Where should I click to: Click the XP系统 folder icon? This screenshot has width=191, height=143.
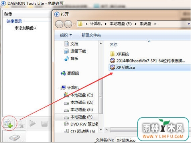pos(112,54)
